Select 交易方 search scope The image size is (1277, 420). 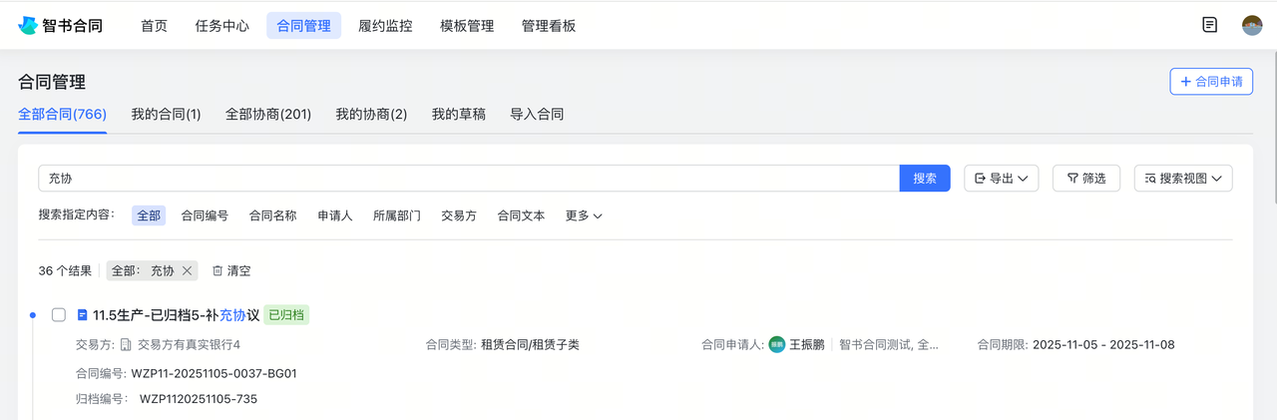(x=459, y=215)
